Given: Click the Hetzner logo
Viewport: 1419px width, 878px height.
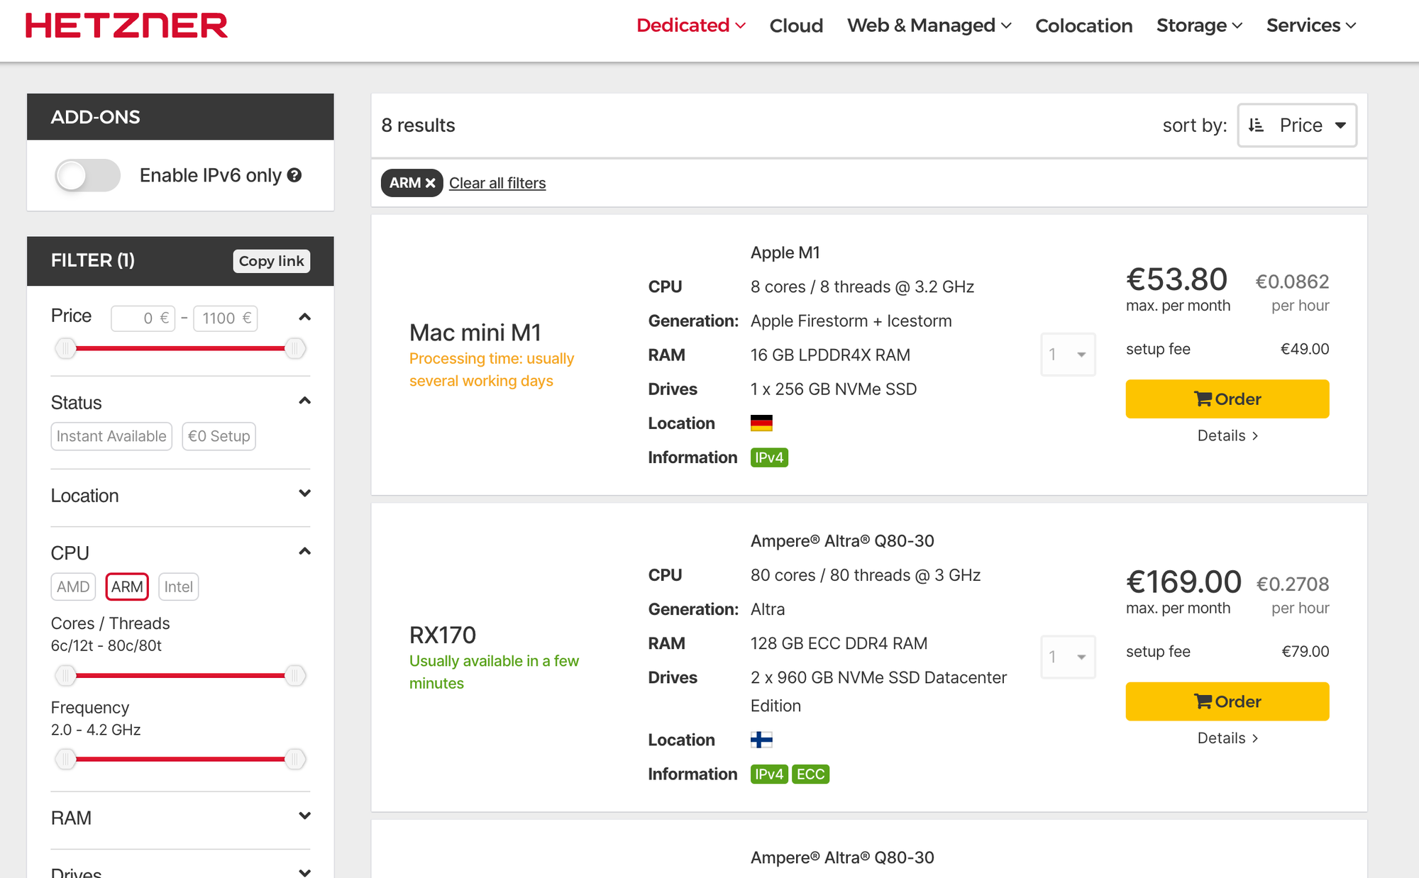Looking at the screenshot, I should [x=126, y=26].
